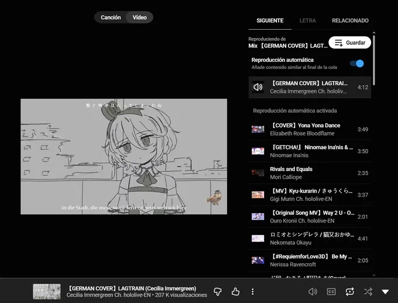Click the Guardar button to save the queue
Viewport: 398px width, 303px height.
350,43
